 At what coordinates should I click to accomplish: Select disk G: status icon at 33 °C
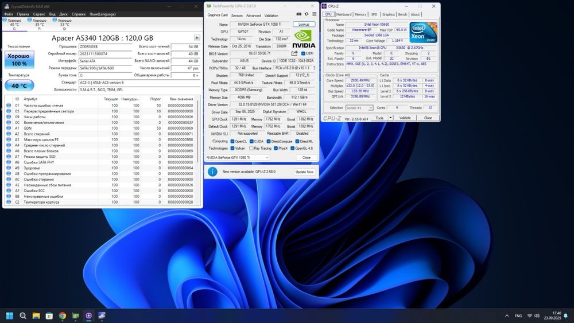point(54,21)
